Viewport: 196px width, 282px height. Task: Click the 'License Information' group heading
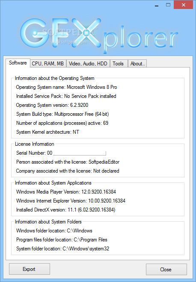coord(34,144)
